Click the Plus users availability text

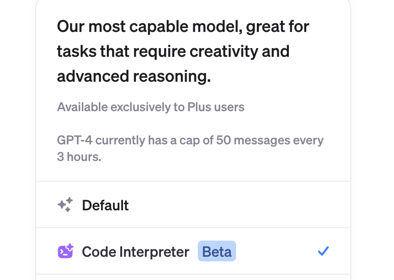pyautogui.click(x=150, y=107)
